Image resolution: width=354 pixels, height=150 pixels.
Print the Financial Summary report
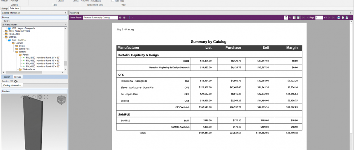pos(339,18)
